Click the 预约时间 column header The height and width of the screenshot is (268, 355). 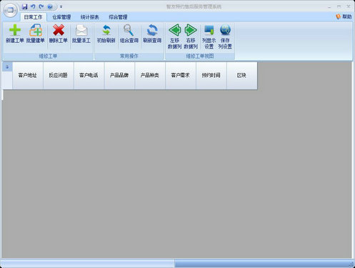pyautogui.click(x=211, y=75)
